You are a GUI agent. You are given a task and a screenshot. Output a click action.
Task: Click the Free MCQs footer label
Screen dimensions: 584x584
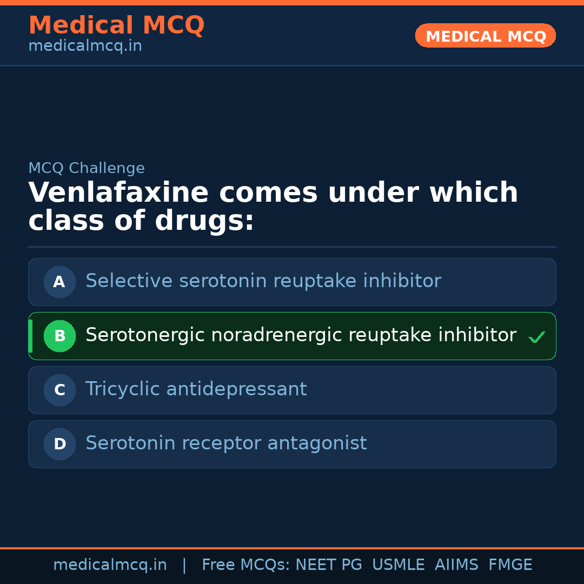[246, 565]
